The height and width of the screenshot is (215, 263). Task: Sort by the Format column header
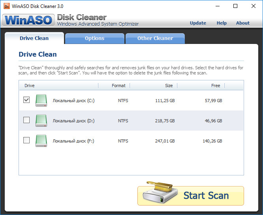[114, 86]
